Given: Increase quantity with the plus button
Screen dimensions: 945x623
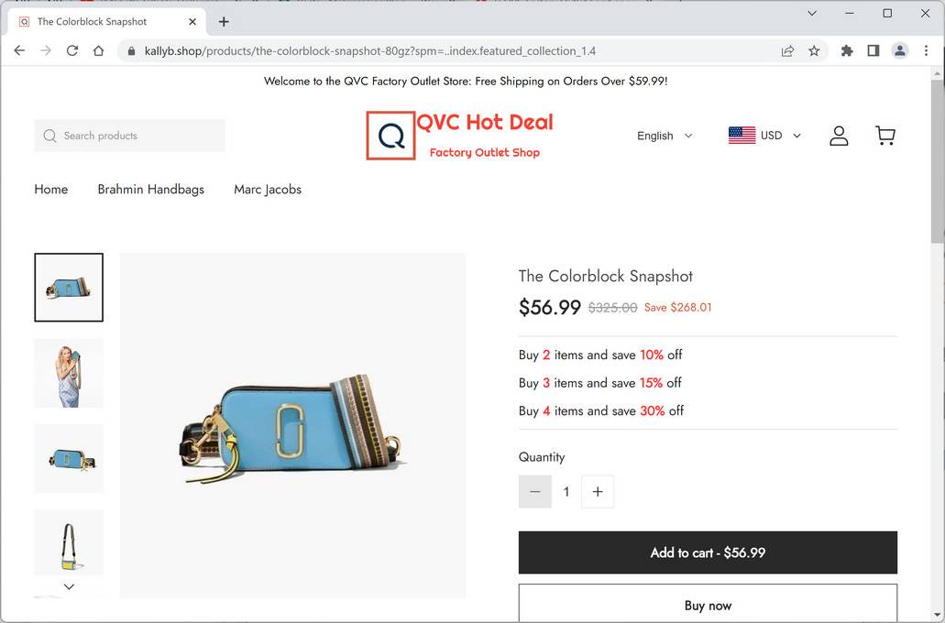Looking at the screenshot, I should pyautogui.click(x=598, y=492).
